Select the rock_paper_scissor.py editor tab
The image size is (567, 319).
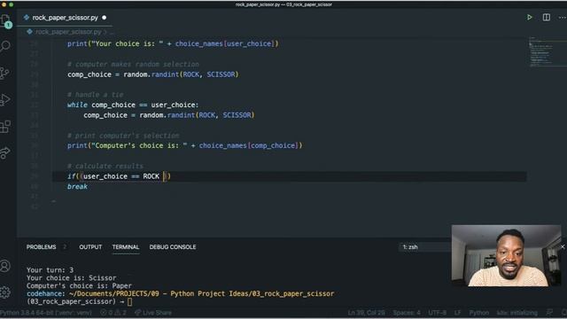(x=65, y=18)
